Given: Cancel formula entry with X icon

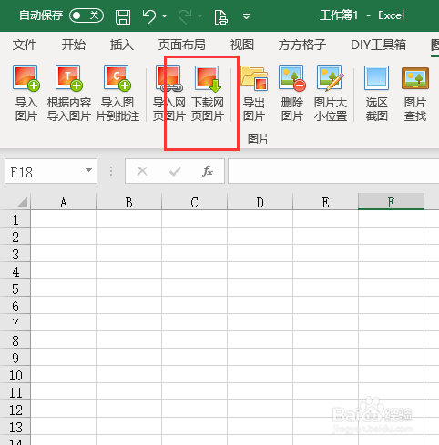Looking at the screenshot, I should click(x=142, y=171).
